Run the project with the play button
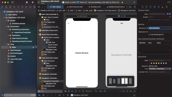The width and height of the screenshot is (172, 97). click(33, 2)
